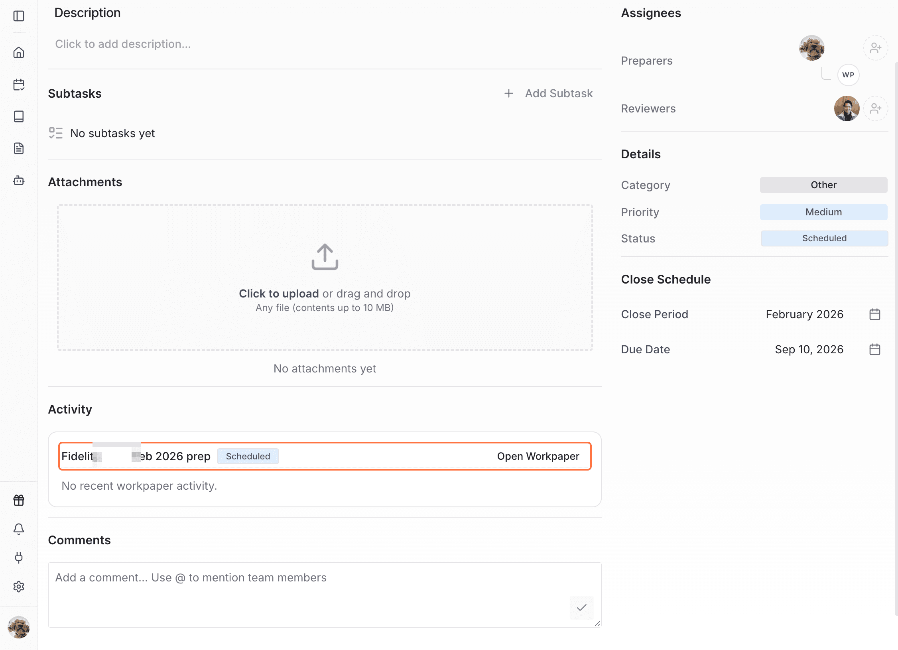898x650 pixels.
Task: Click the Reviewers label
Action: click(648, 108)
